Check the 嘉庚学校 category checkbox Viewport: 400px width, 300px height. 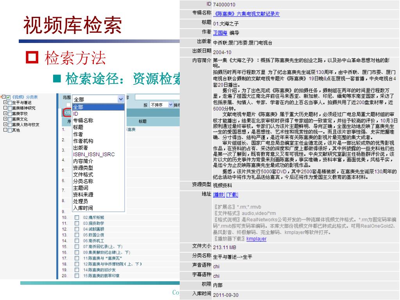point(10,114)
